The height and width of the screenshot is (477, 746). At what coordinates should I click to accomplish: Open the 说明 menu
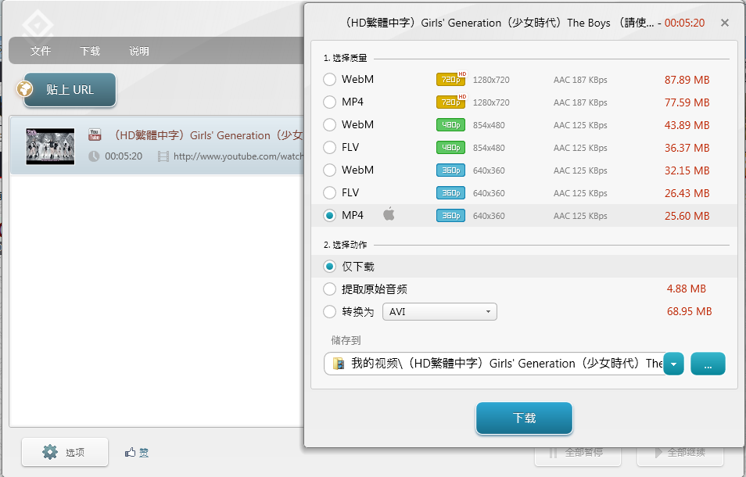[139, 51]
